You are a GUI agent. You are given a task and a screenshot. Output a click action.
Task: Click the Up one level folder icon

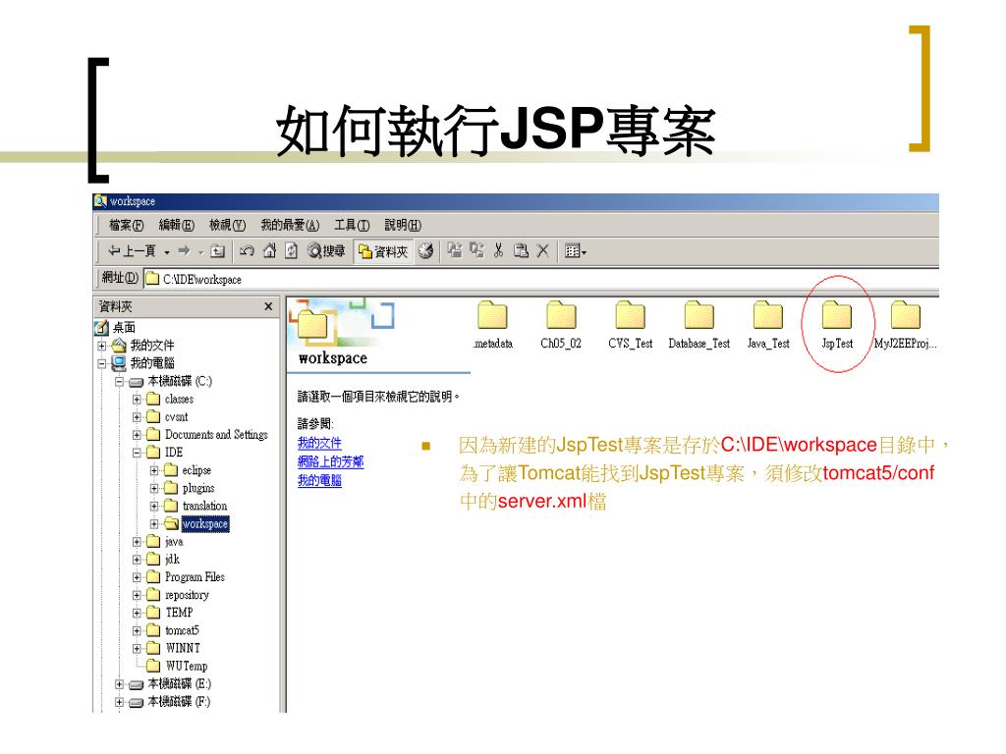point(217,251)
